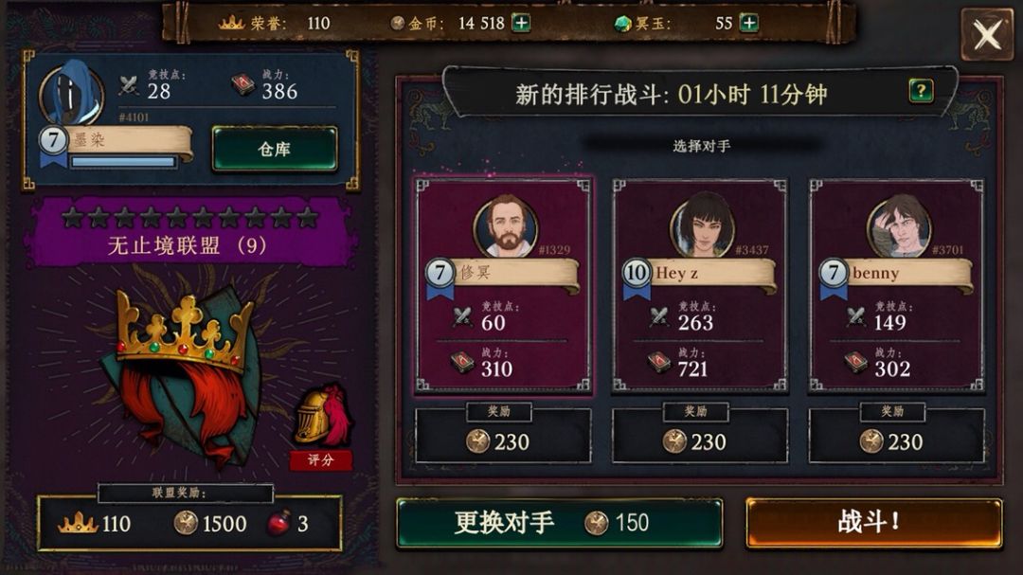Viewport: 1023px width, 575px height.
Task: Start the fight with 战斗! button
Action: click(873, 522)
